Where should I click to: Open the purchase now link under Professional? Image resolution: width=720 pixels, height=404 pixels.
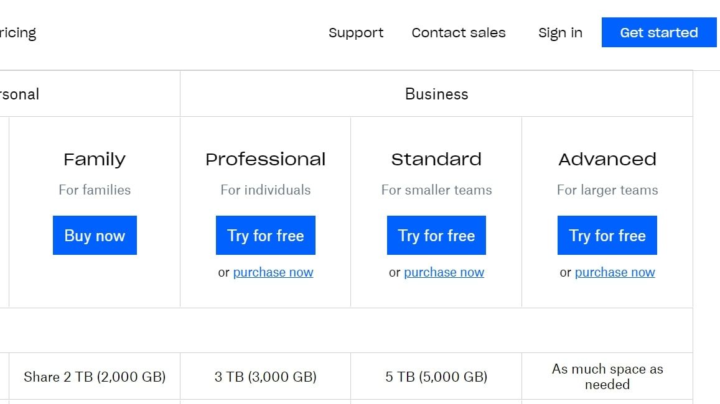click(273, 272)
